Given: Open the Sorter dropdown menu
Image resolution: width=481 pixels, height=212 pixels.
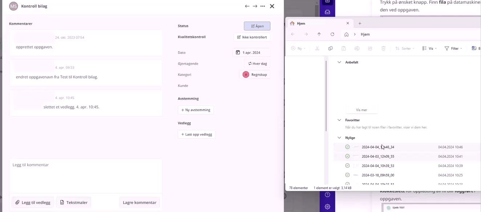Looking at the screenshot, I should tap(405, 48).
